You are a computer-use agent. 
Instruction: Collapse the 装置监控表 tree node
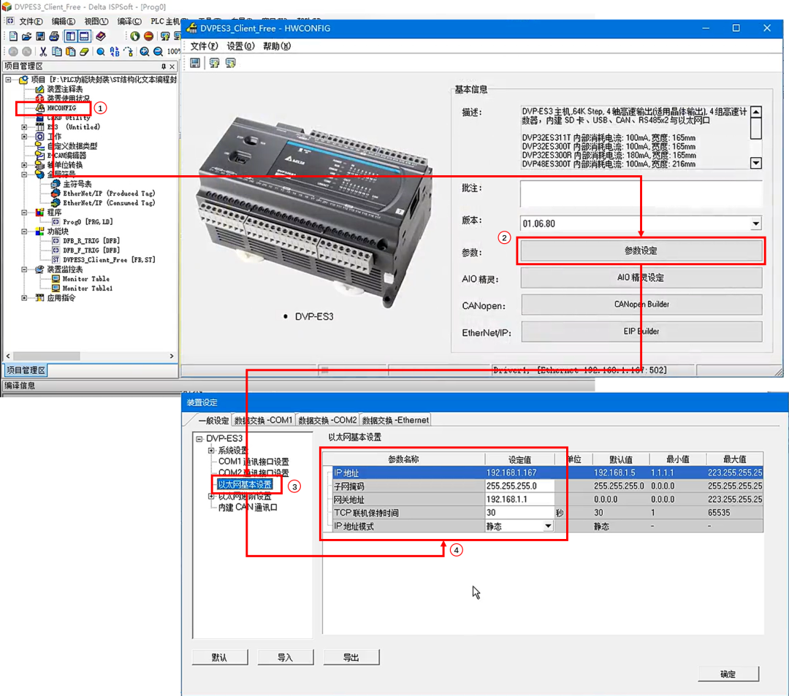coord(23,269)
